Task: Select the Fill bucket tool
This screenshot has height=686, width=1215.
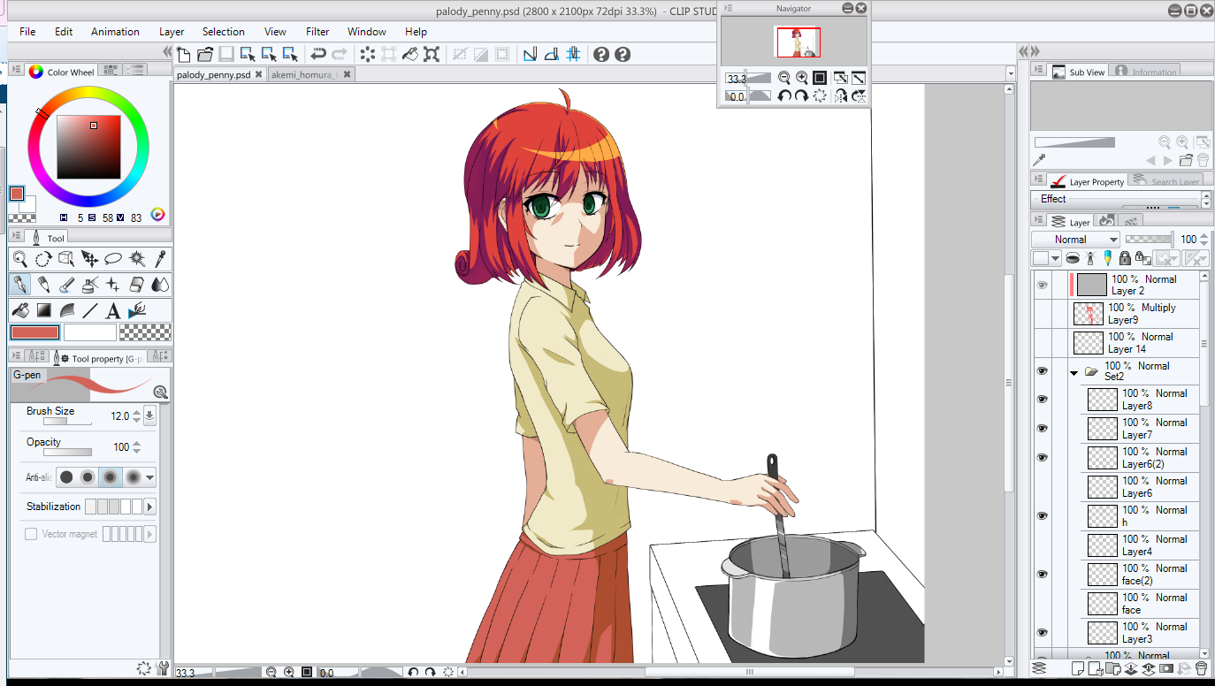Action: click(19, 310)
